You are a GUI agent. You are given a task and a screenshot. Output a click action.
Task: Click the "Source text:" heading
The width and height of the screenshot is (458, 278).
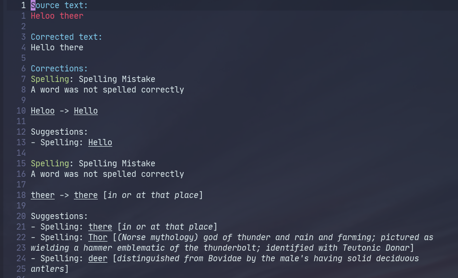pyautogui.click(x=59, y=5)
